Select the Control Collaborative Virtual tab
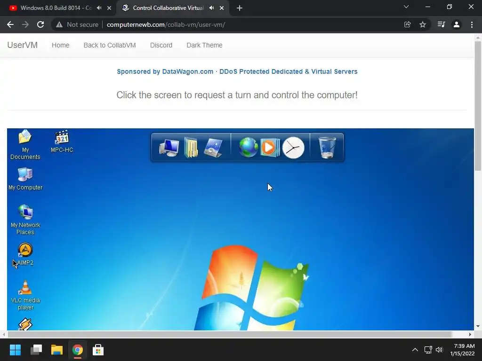Viewport: 482px width, 361px height. pos(168,8)
